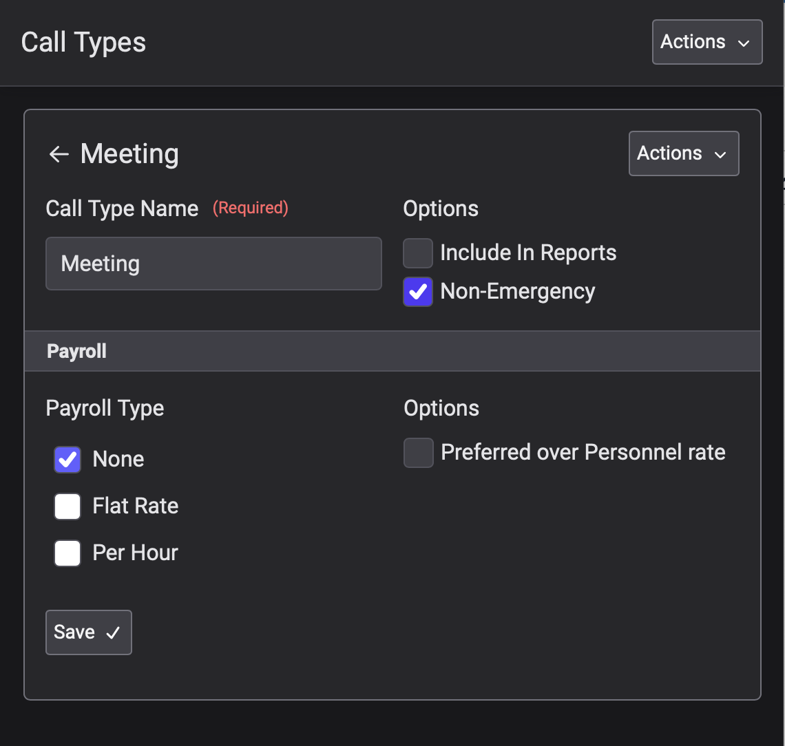Click the chevron in the Meeting Actions button
The image size is (785, 746).
(x=720, y=155)
